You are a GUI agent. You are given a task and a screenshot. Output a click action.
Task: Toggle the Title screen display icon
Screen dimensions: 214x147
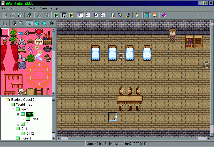pyautogui.click(x=155, y=15)
